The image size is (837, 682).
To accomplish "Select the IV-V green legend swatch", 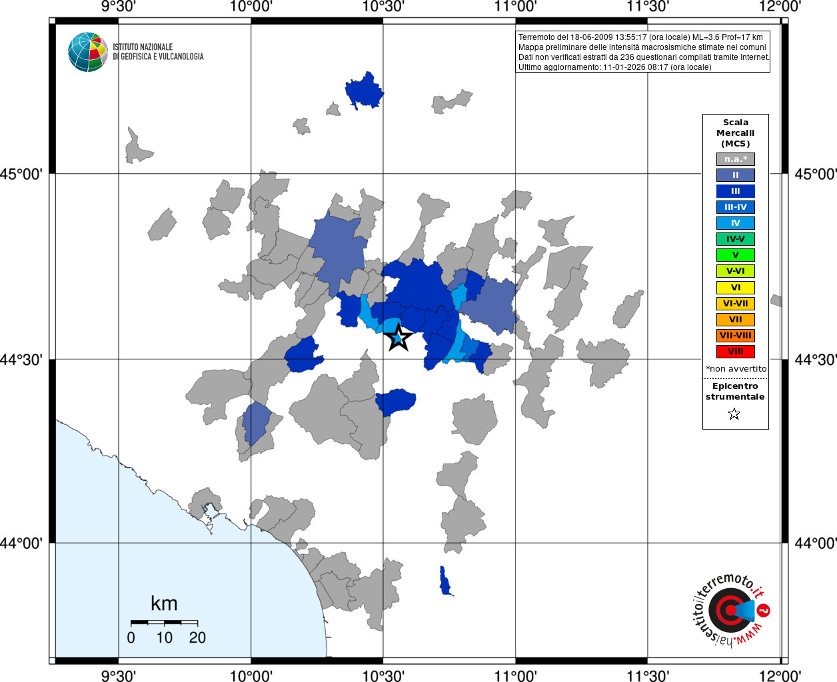I will point(736,239).
